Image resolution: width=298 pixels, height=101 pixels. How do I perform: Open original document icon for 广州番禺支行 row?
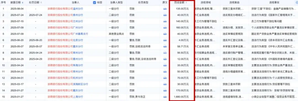[165, 34]
